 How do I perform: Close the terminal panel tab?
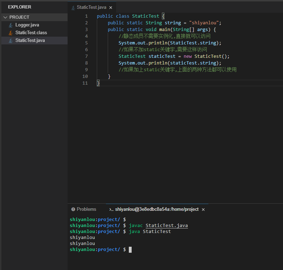[203, 209]
